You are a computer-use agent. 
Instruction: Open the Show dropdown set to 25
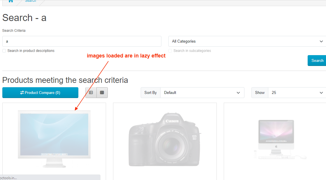pyautogui.click(x=297, y=93)
